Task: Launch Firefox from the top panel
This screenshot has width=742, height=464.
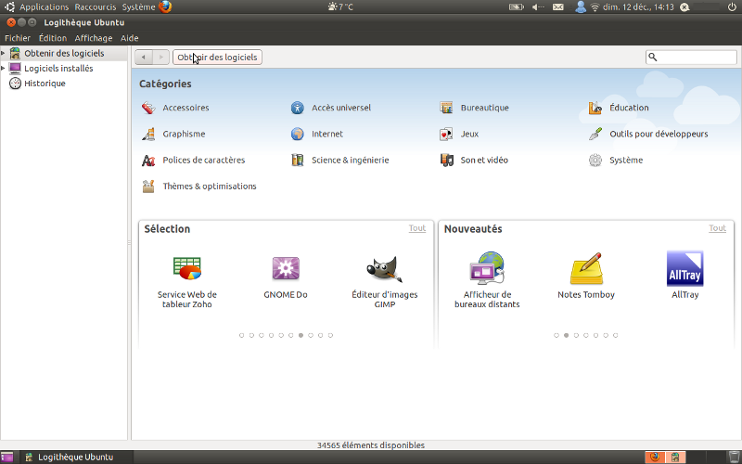Action: click(x=165, y=6)
